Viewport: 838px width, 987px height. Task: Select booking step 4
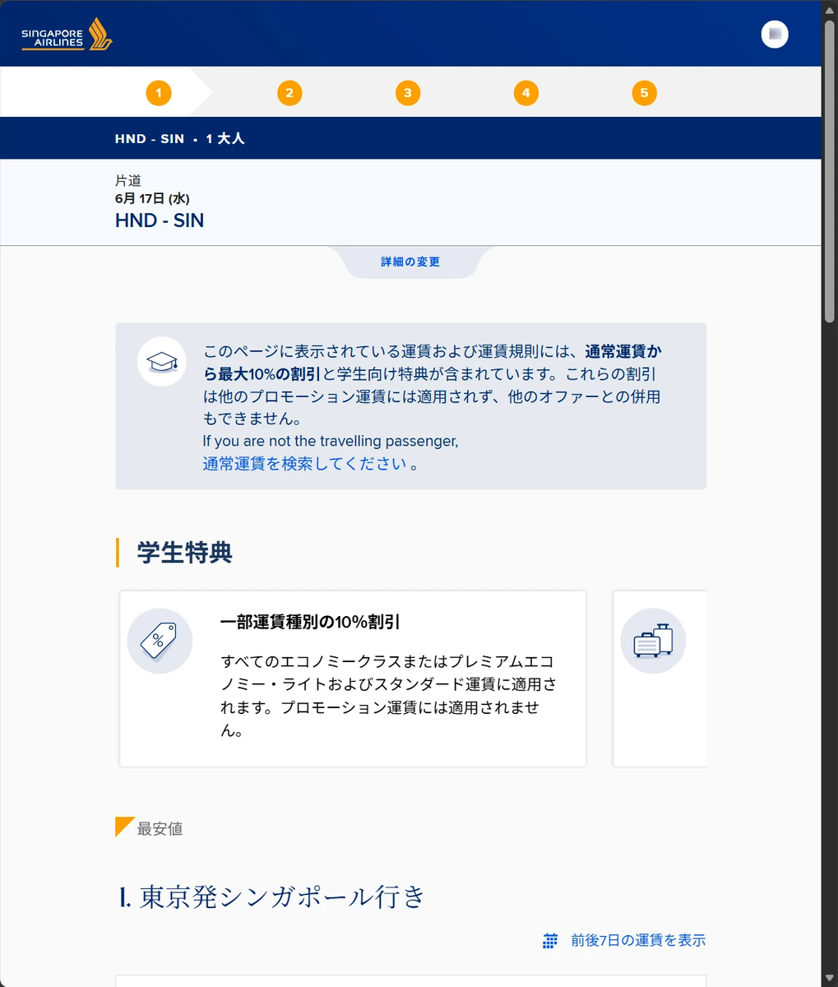(526, 93)
